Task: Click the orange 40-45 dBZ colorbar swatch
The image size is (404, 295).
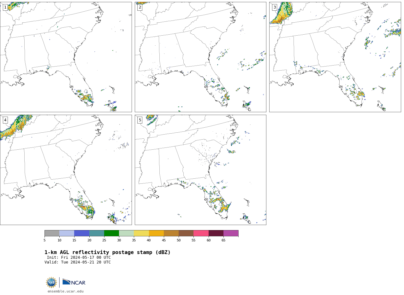Action: point(156,233)
